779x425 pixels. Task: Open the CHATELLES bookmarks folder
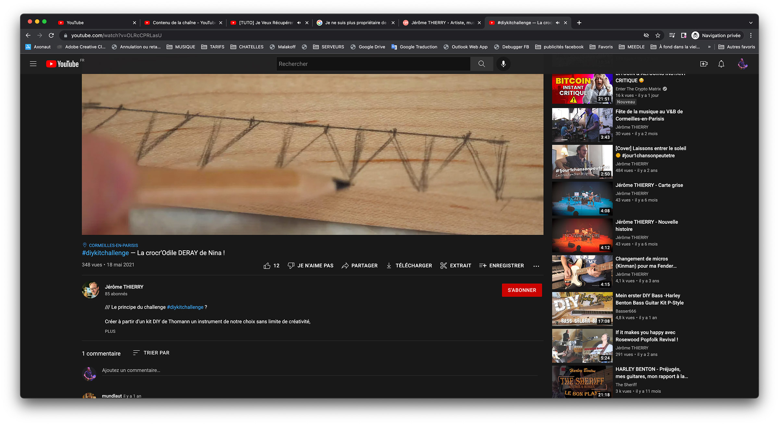pos(247,47)
